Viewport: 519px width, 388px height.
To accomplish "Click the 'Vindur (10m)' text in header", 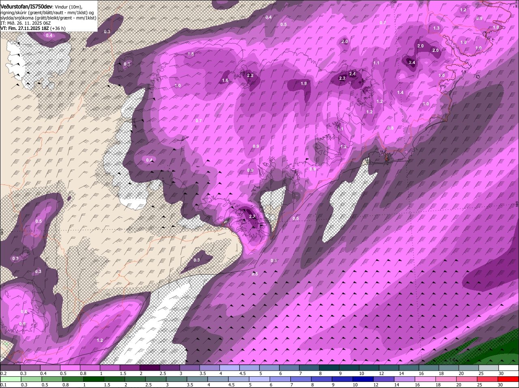I will pos(68,6).
